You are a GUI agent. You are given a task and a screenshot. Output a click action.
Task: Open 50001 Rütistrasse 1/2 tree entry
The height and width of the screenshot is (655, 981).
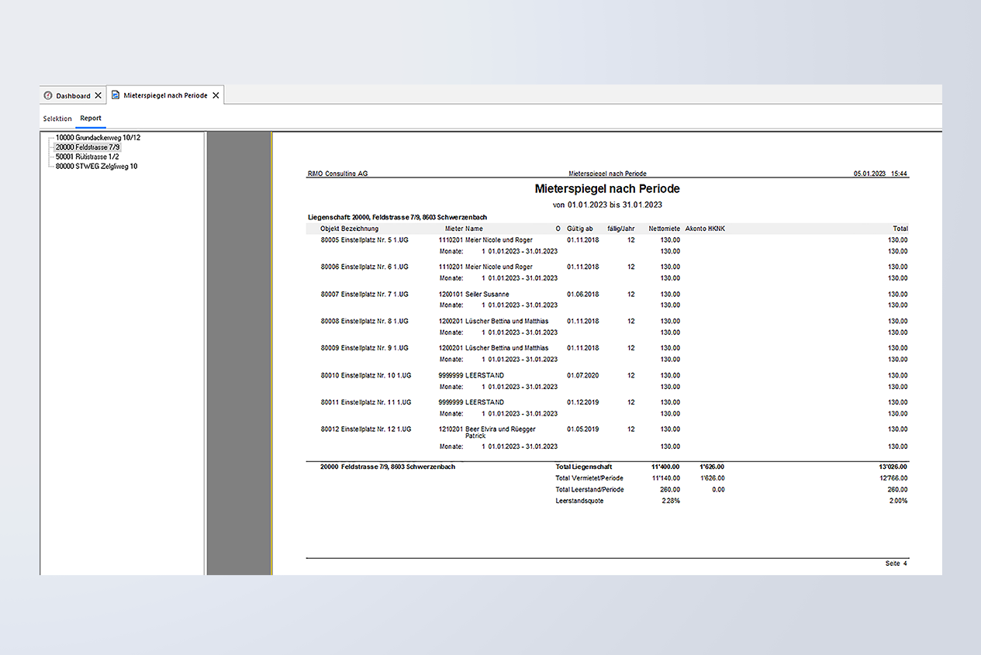click(x=87, y=157)
